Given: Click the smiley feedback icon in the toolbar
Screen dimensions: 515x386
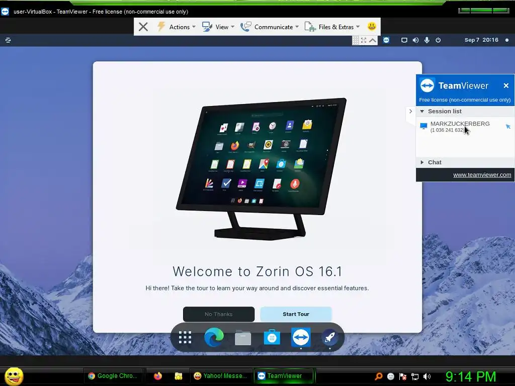Looking at the screenshot, I should pos(372,26).
